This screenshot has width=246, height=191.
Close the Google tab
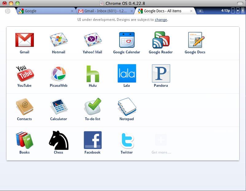[x=72, y=11]
